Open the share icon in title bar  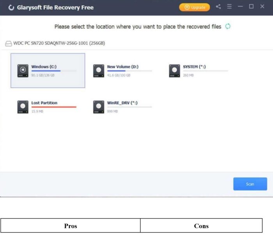pyautogui.click(x=218, y=7)
